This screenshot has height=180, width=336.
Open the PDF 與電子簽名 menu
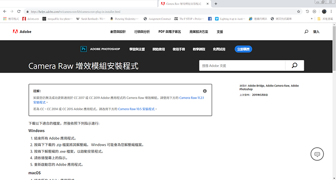pyautogui.click(x=169, y=32)
